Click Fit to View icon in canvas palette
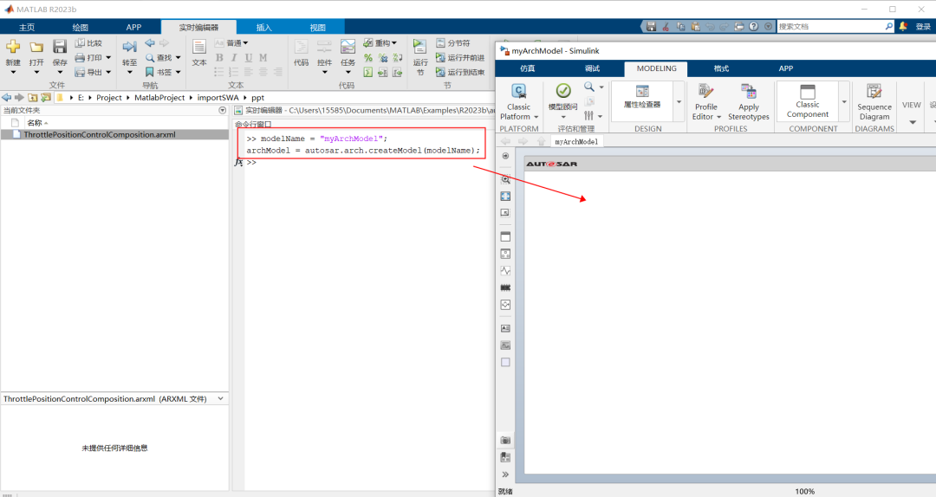Viewport: 936px width, 497px height. pos(505,197)
